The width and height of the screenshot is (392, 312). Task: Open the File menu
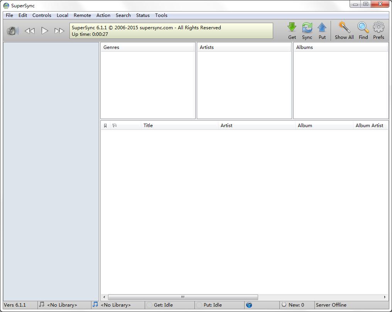click(x=9, y=15)
